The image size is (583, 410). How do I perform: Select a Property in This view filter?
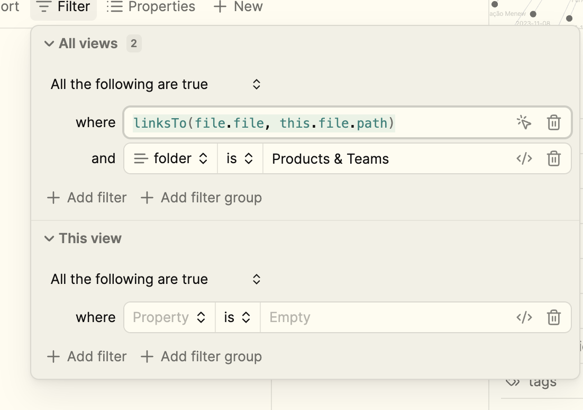[x=169, y=317]
